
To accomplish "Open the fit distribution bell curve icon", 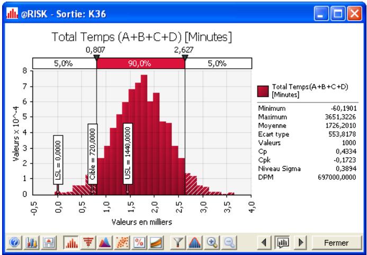I will pyautogui.click(x=195, y=242).
